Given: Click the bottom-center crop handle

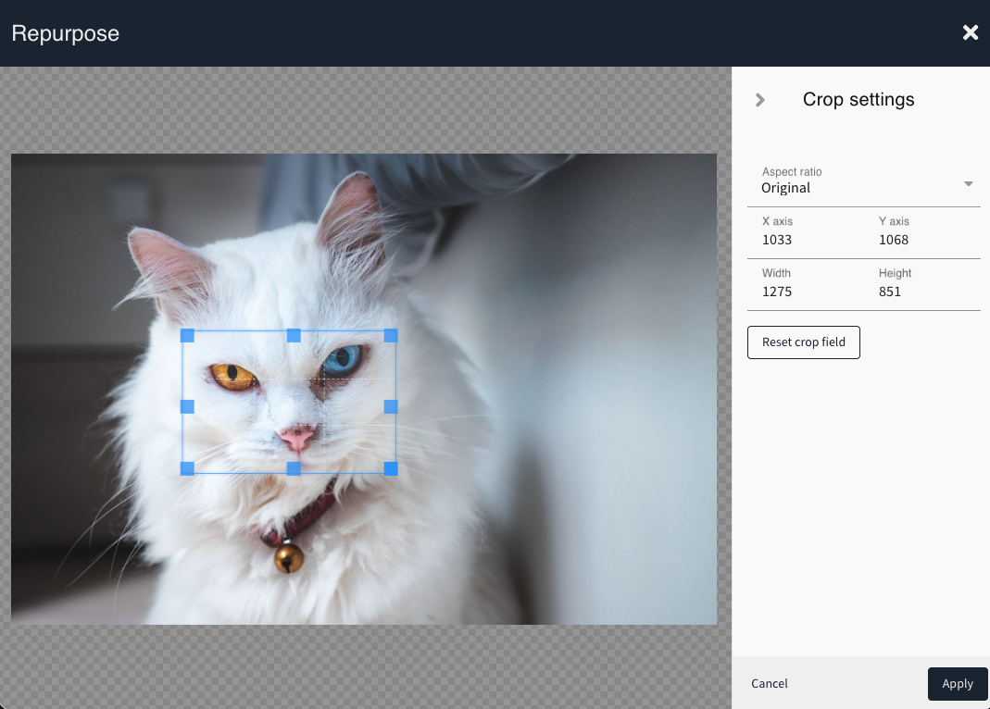Looking at the screenshot, I should point(294,468).
